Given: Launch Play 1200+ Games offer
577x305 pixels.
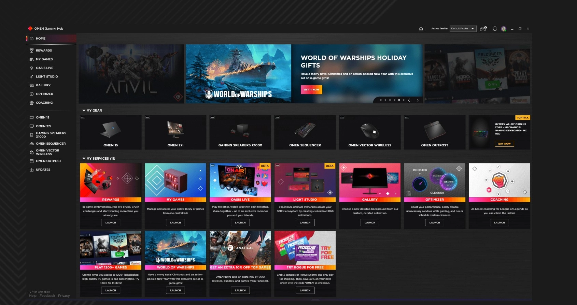Looking at the screenshot, I should click(111, 290).
